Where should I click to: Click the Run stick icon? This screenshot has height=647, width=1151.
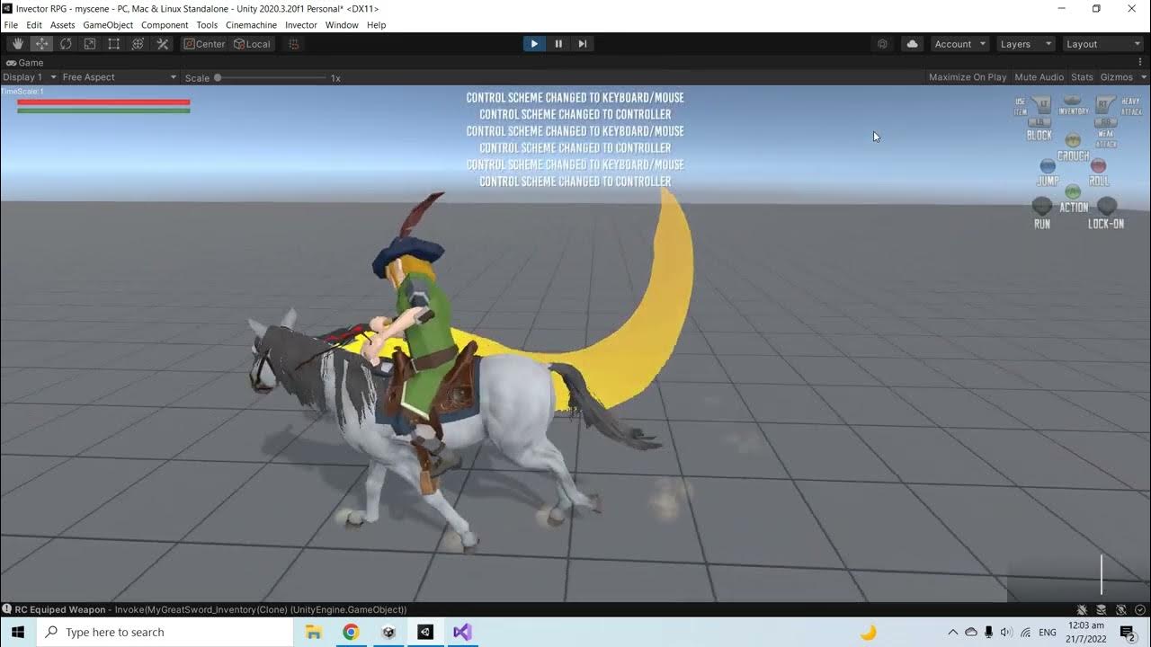click(x=1042, y=207)
